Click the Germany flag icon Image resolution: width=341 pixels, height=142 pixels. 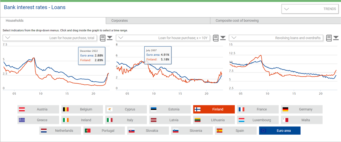pos(286,109)
